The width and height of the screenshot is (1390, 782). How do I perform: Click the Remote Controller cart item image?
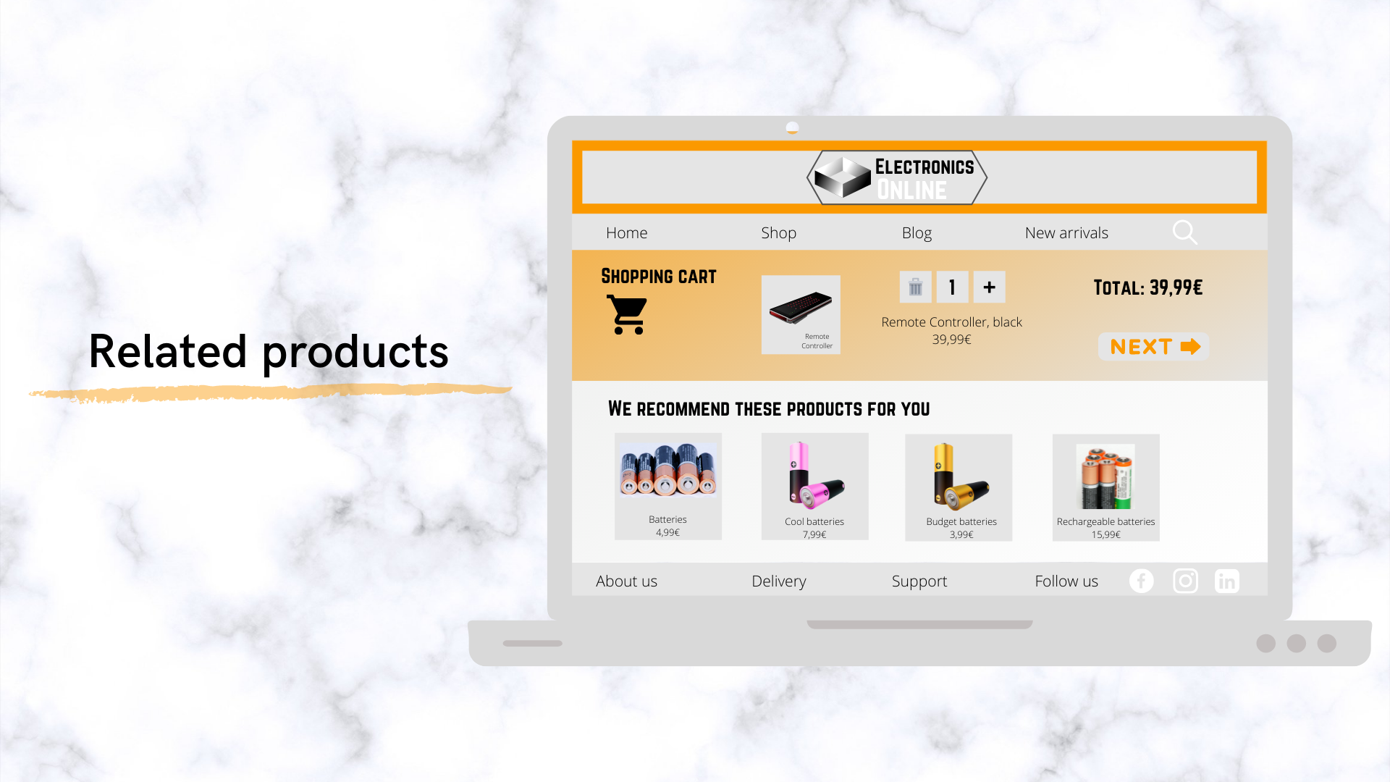801,314
